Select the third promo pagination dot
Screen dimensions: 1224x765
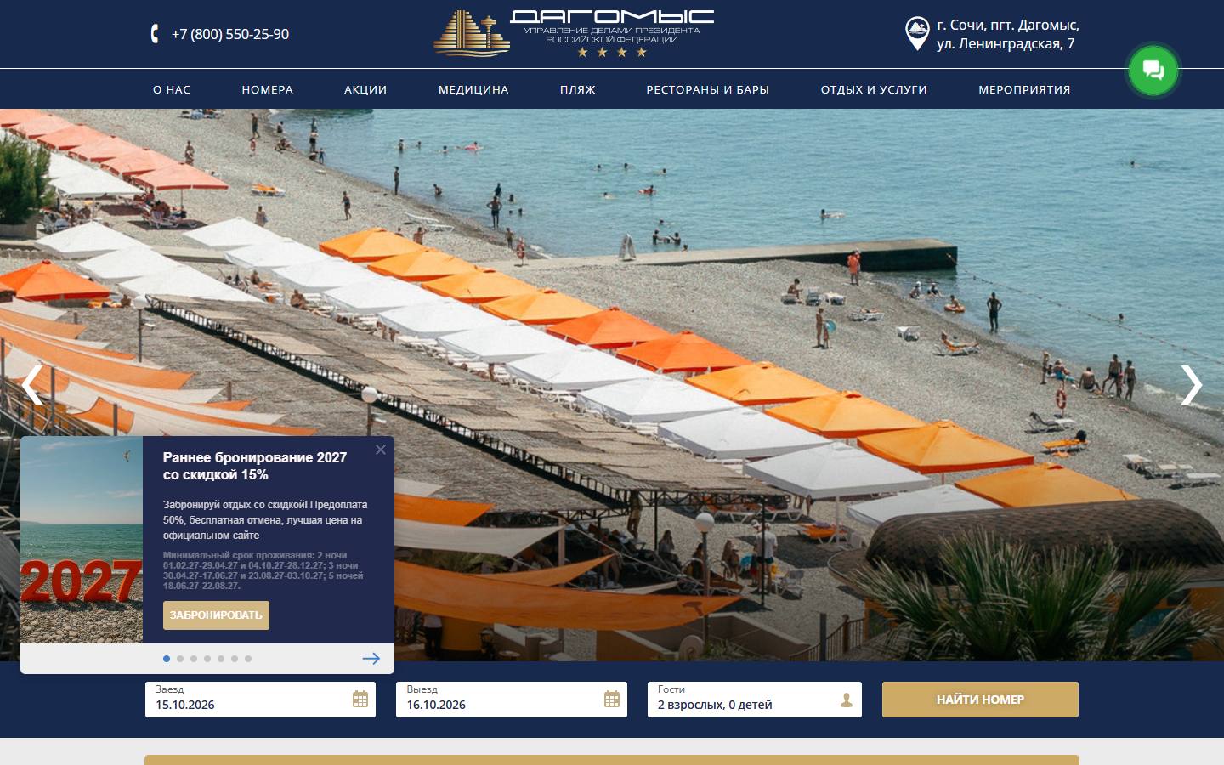pos(194,659)
